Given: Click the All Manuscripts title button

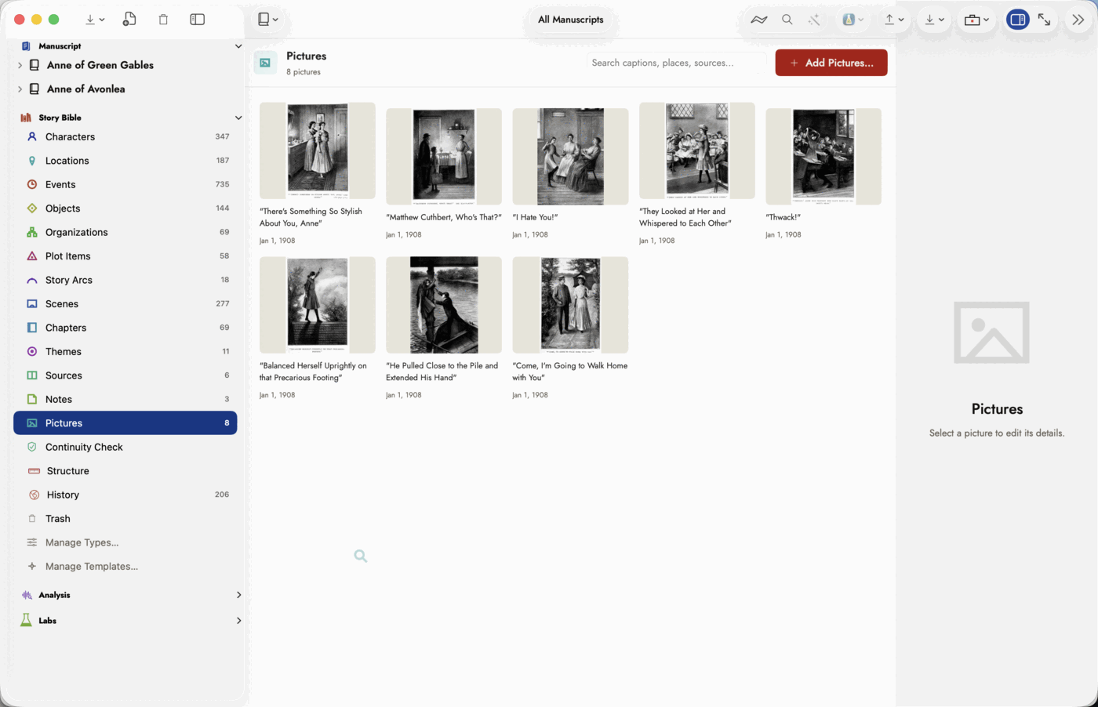Looking at the screenshot, I should [571, 20].
